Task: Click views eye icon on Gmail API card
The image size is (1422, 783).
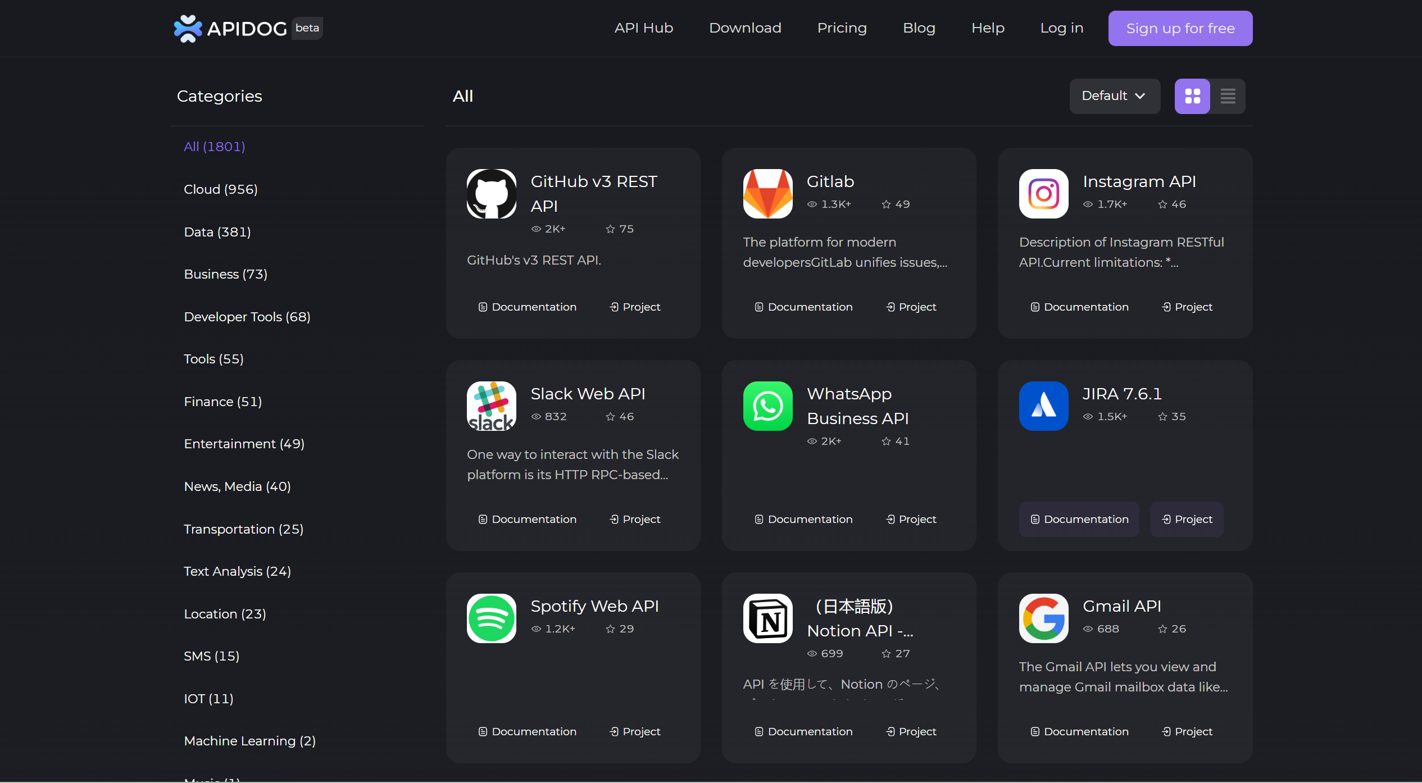Action: (1088, 629)
